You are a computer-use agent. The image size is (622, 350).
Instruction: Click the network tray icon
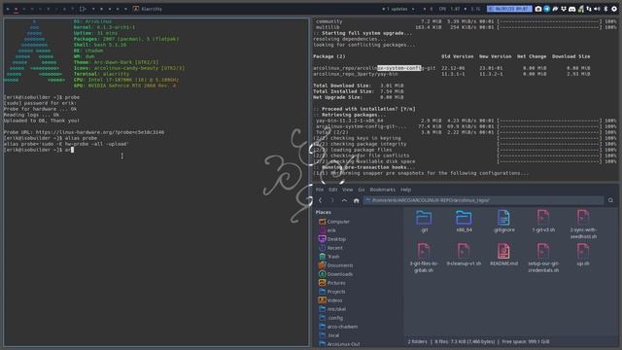[x=589, y=9]
